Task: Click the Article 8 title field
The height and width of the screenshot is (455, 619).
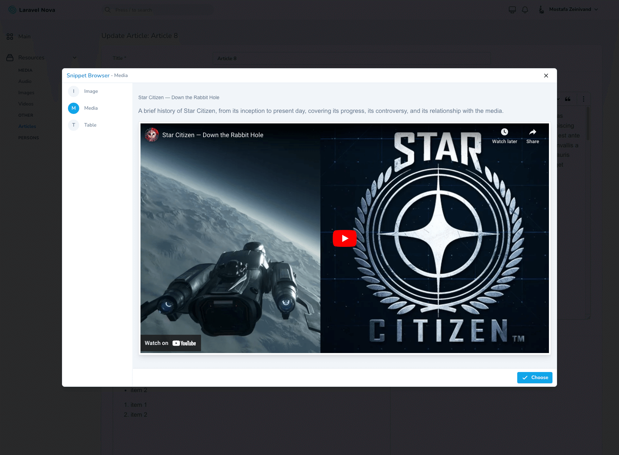Action: 351,58
